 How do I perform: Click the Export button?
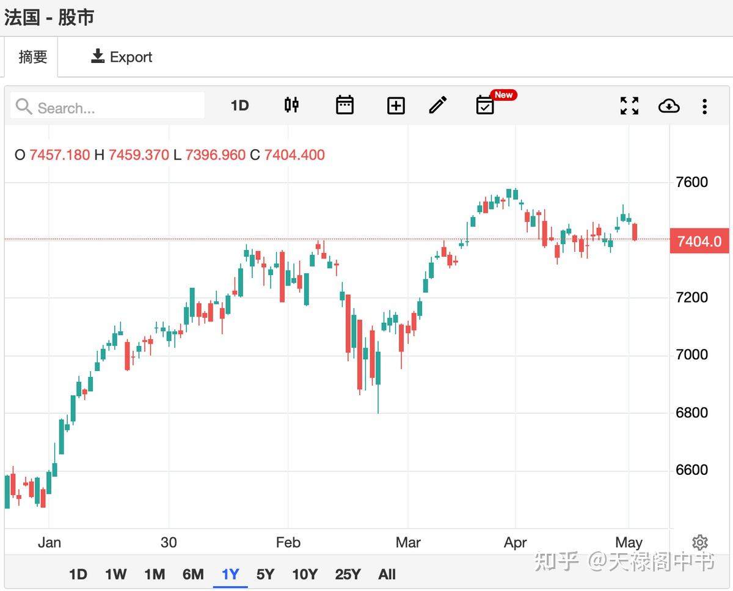(x=122, y=57)
